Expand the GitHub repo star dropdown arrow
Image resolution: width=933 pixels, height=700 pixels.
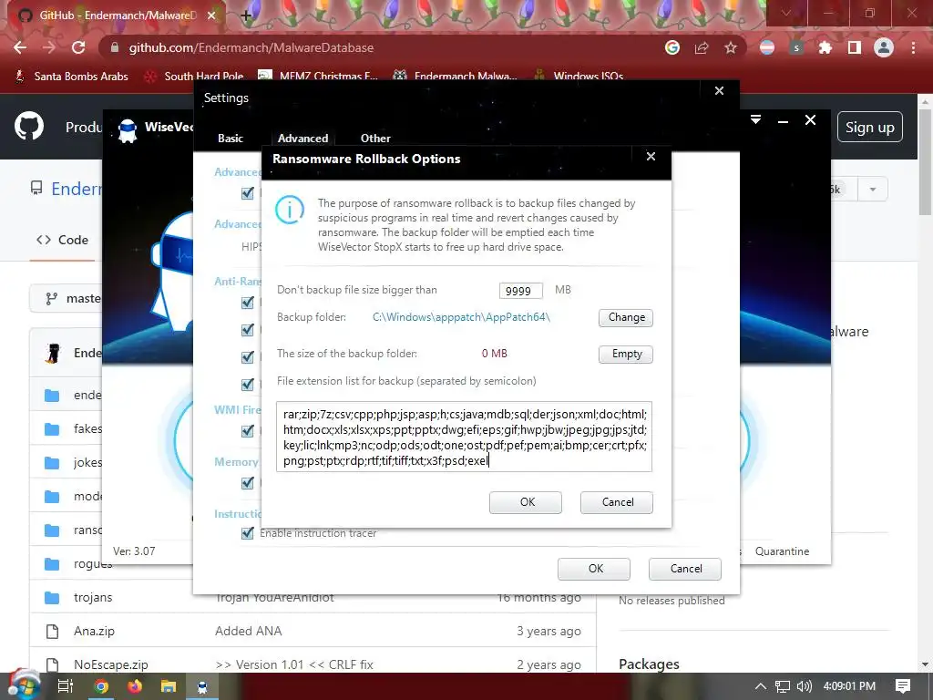[873, 190]
